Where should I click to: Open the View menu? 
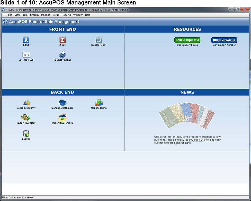click(17, 15)
